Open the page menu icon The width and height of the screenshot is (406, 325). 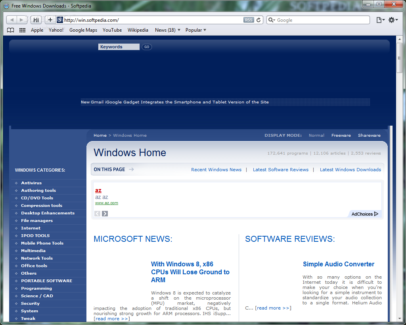point(380,20)
